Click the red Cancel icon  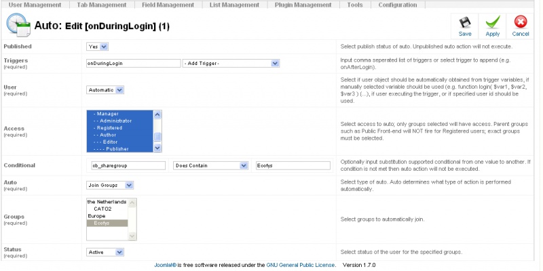[521, 22]
